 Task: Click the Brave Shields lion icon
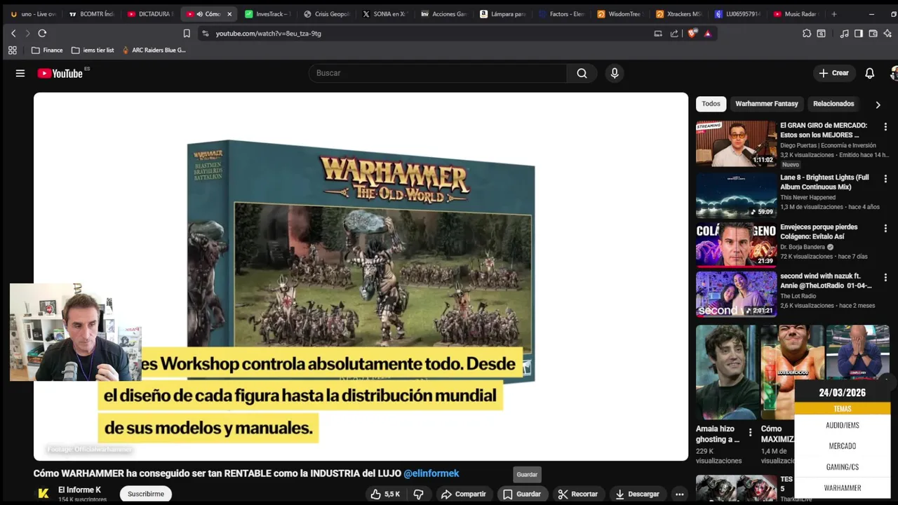tap(692, 33)
